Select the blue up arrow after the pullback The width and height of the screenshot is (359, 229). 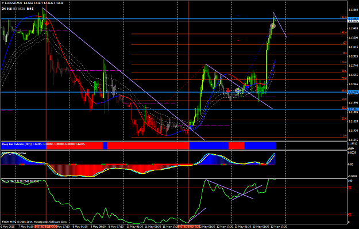tap(248, 87)
